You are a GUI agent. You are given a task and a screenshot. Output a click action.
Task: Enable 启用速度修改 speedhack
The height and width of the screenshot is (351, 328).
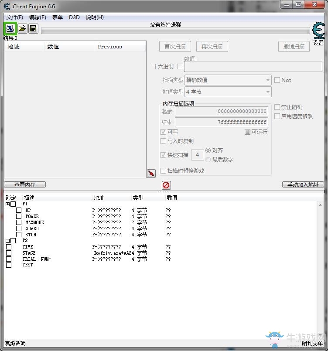[x=277, y=116]
